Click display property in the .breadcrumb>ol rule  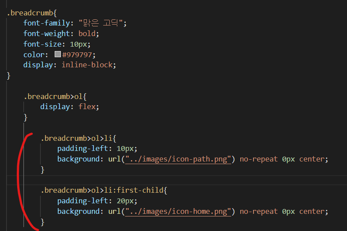tap(55, 106)
